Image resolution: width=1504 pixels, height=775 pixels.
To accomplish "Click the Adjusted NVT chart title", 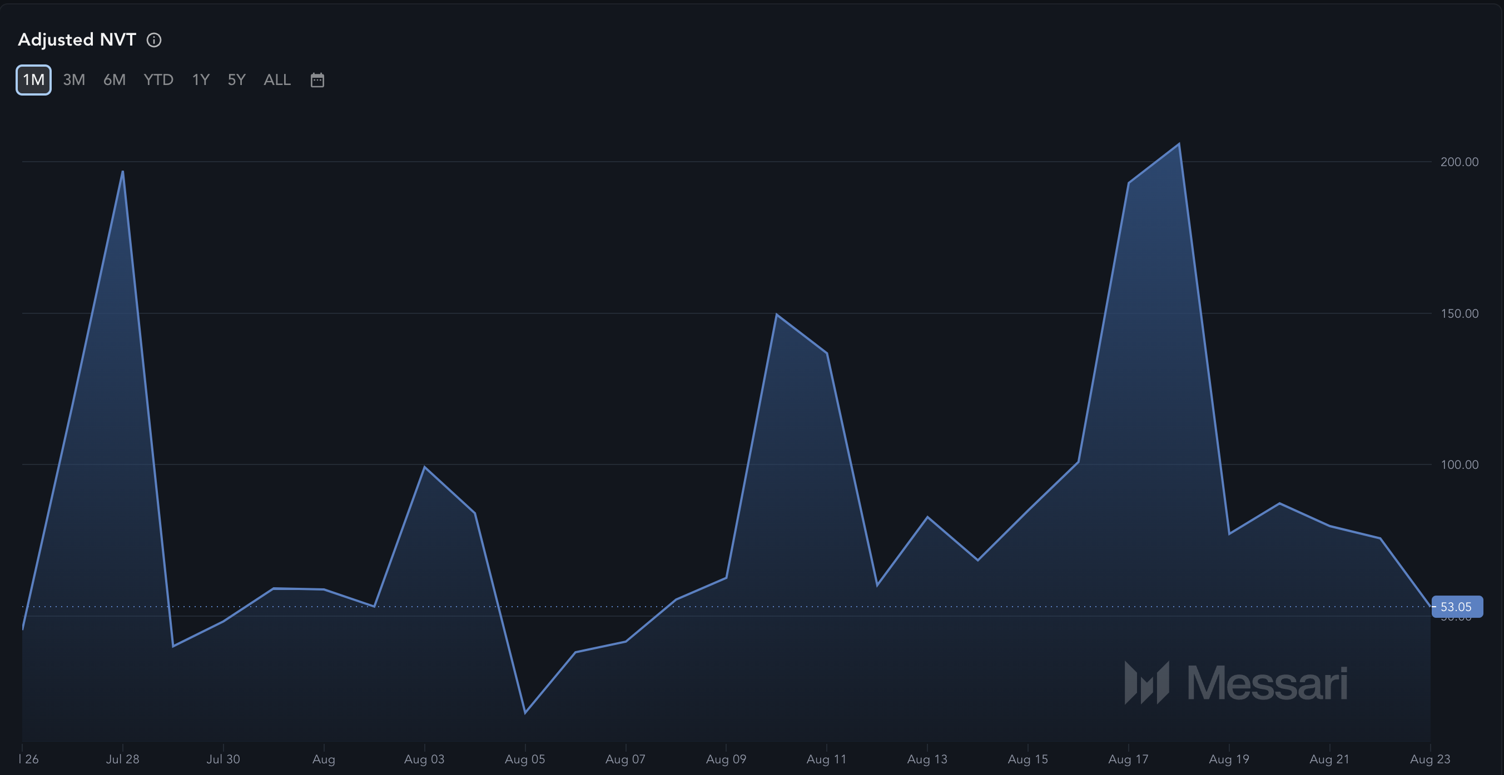I will 77,39.
